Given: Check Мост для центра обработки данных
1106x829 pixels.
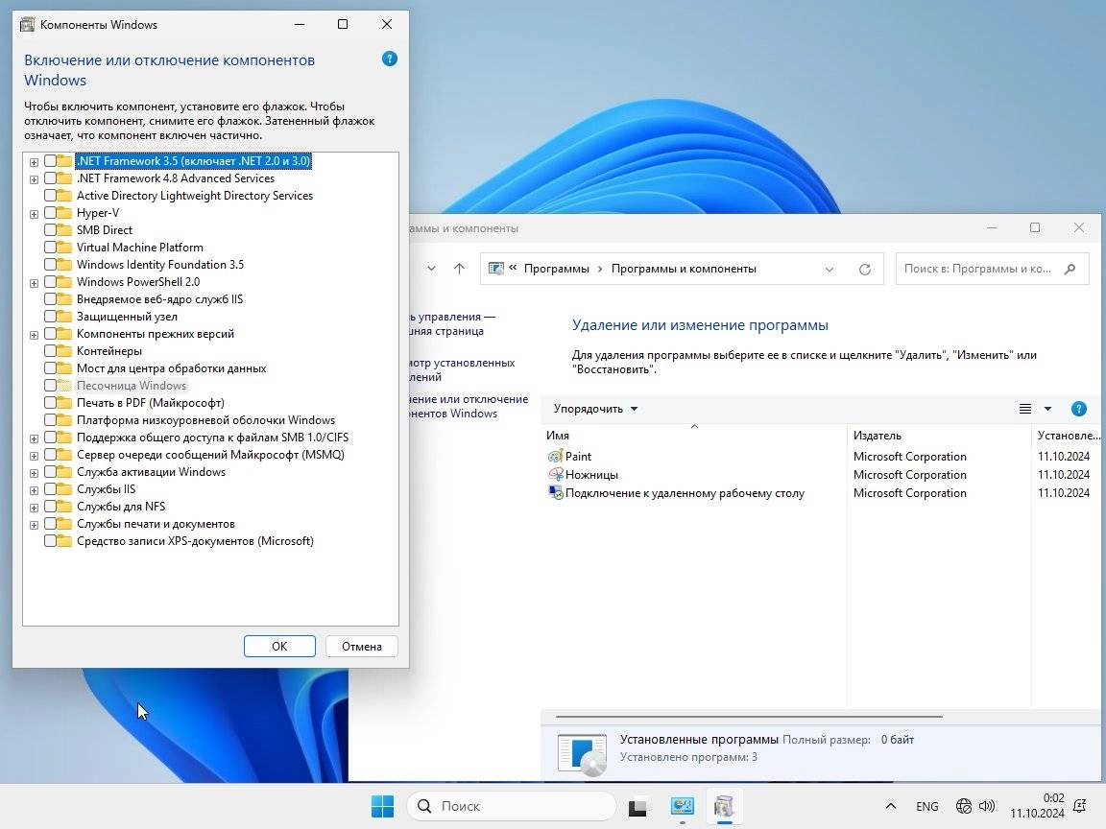Looking at the screenshot, I should [50, 368].
